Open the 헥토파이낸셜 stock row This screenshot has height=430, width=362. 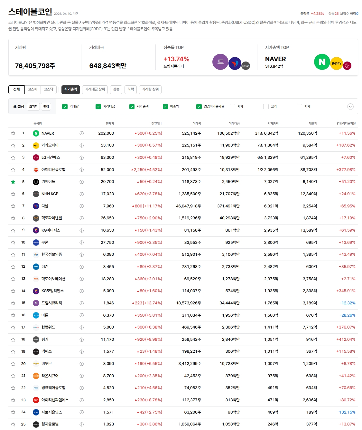(52, 218)
